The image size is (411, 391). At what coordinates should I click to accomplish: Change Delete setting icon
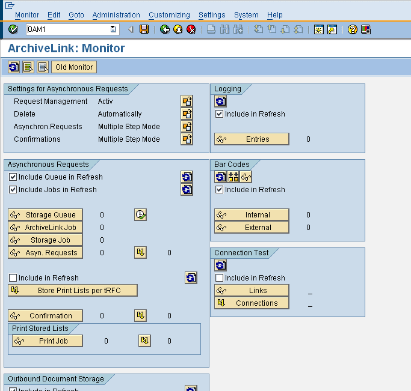pyautogui.click(x=187, y=114)
